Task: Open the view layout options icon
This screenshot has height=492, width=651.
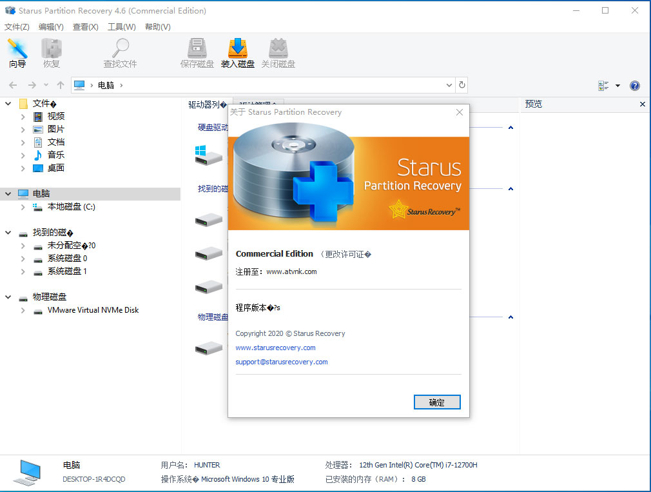Action: pos(603,86)
